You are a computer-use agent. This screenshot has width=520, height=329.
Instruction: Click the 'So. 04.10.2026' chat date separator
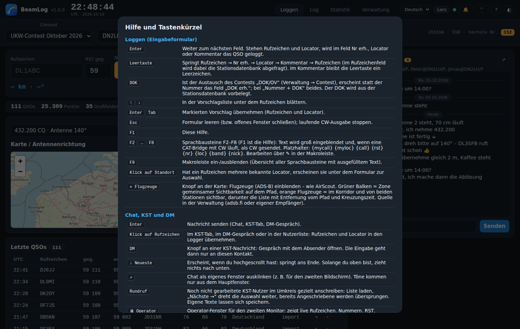433,97
